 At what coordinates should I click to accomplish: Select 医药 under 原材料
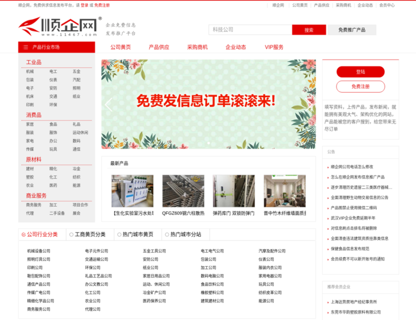click(x=53, y=186)
